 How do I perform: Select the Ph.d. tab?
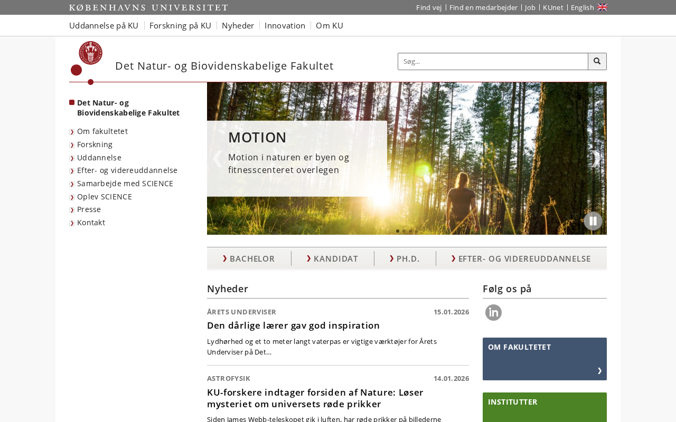click(x=405, y=258)
